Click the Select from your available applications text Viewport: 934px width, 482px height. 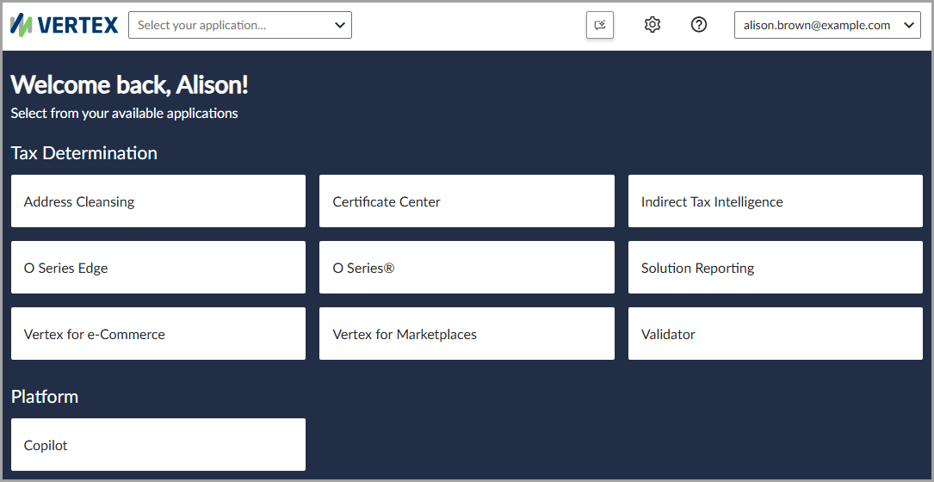click(125, 114)
